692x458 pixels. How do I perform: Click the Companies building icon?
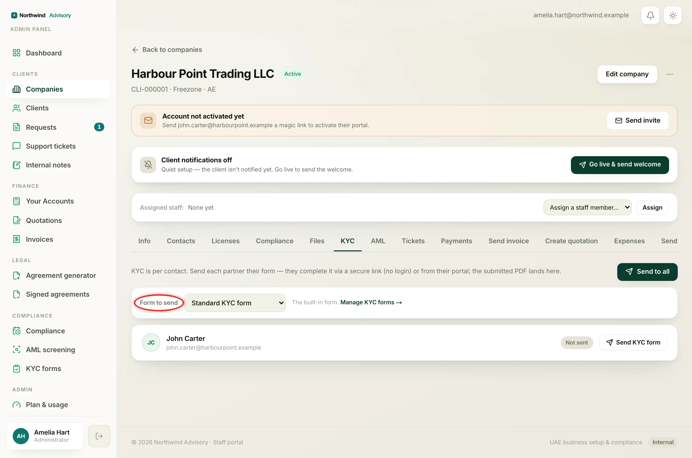pos(17,89)
